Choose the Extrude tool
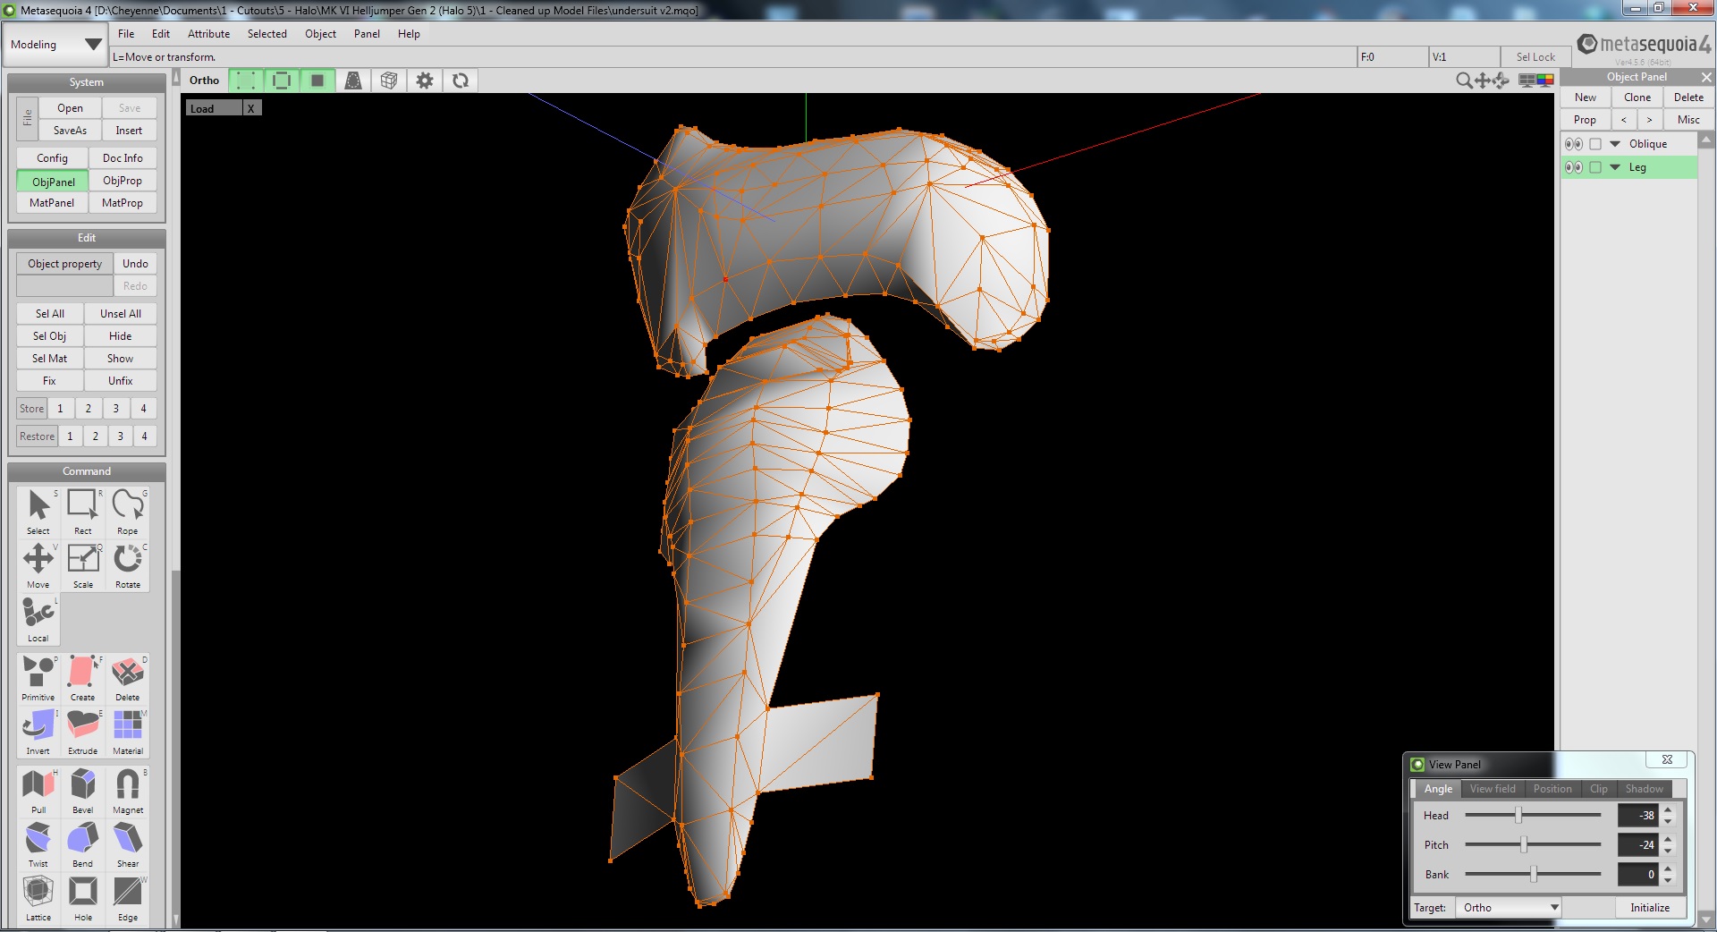1717x932 pixels. [x=83, y=732]
